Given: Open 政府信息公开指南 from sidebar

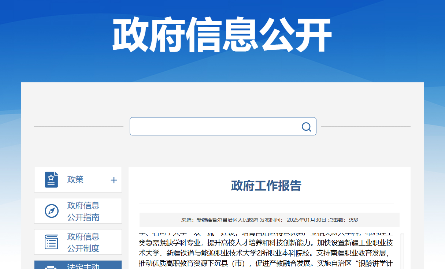Looking at the screenshot, I should coord(83,211).
